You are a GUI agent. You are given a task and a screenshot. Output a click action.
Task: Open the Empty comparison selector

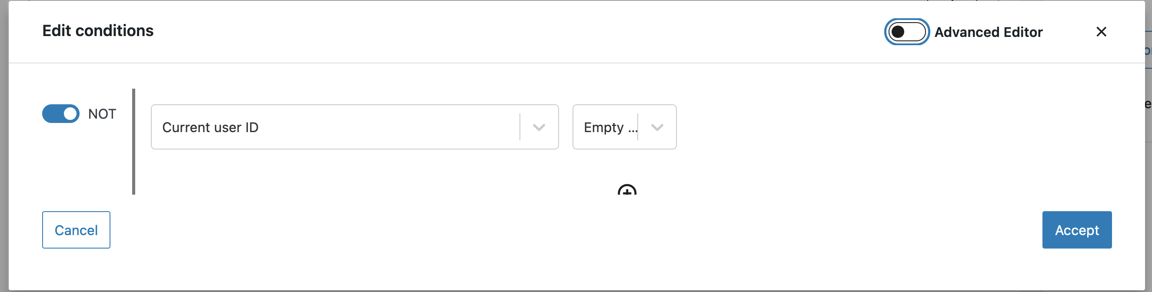coord(624,127)
